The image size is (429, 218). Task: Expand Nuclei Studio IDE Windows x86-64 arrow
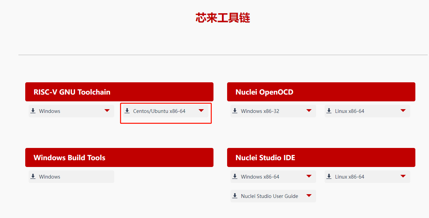tap(309, 176)
